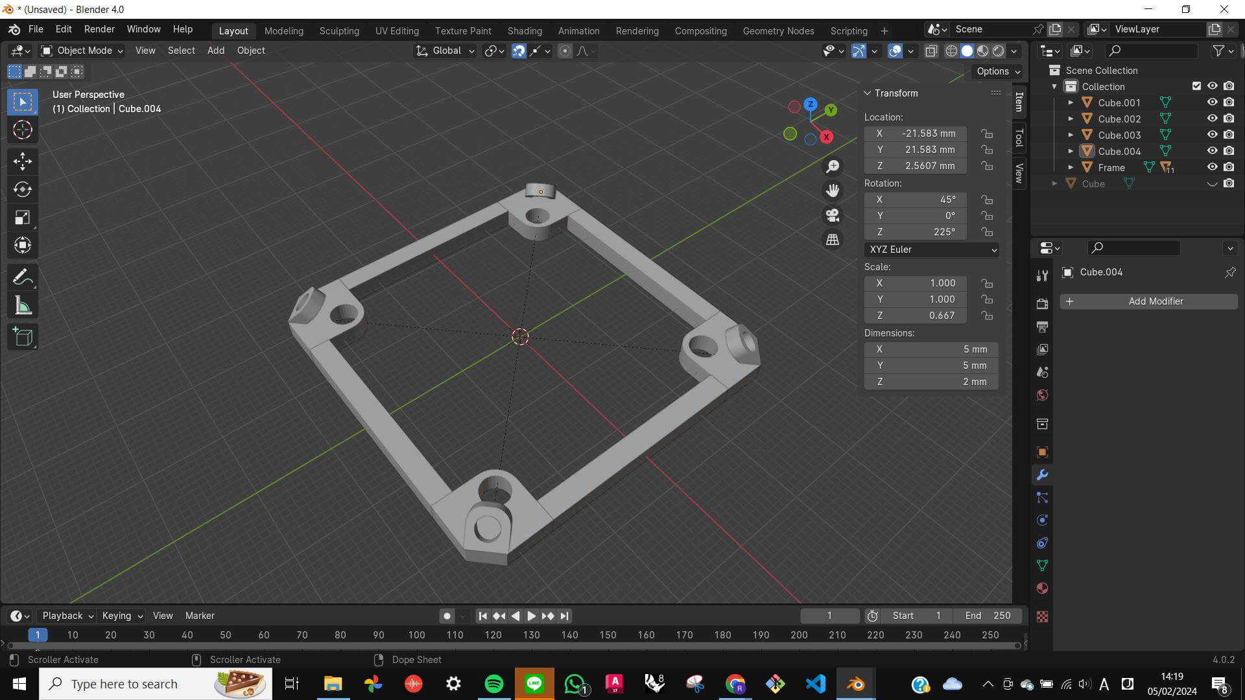Click the Select Box tool

point(23,102)
